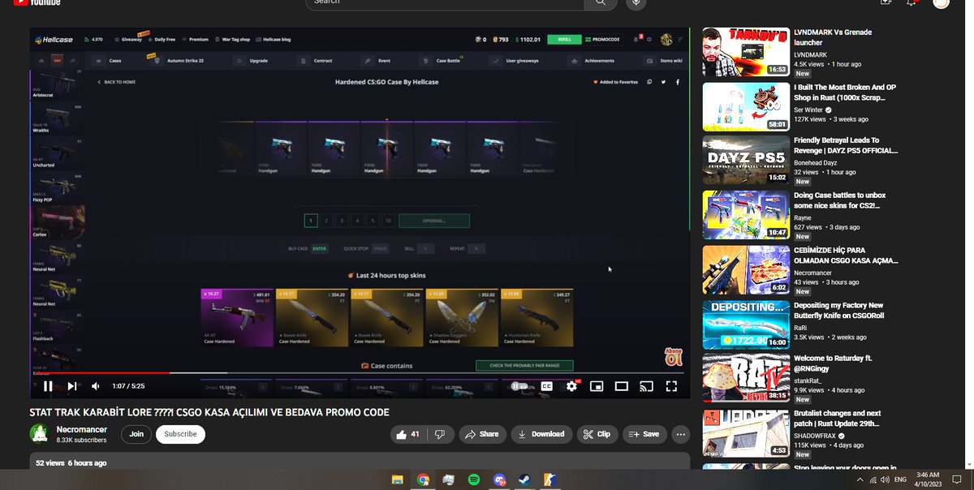Viewport: 974px width, 490px height.
Task: Click green REFILL button in video
Action: (x=564, y=39)
